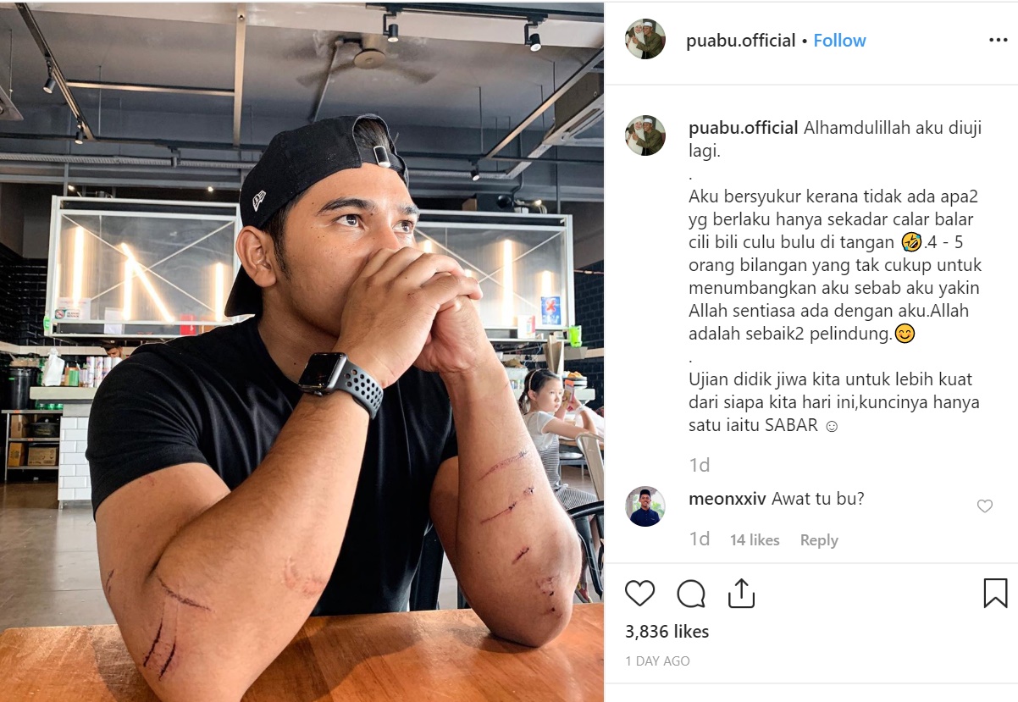1018x702 pixels.
Task: Like meonxxiv's comment with small heart
Action: click(984, 506)
